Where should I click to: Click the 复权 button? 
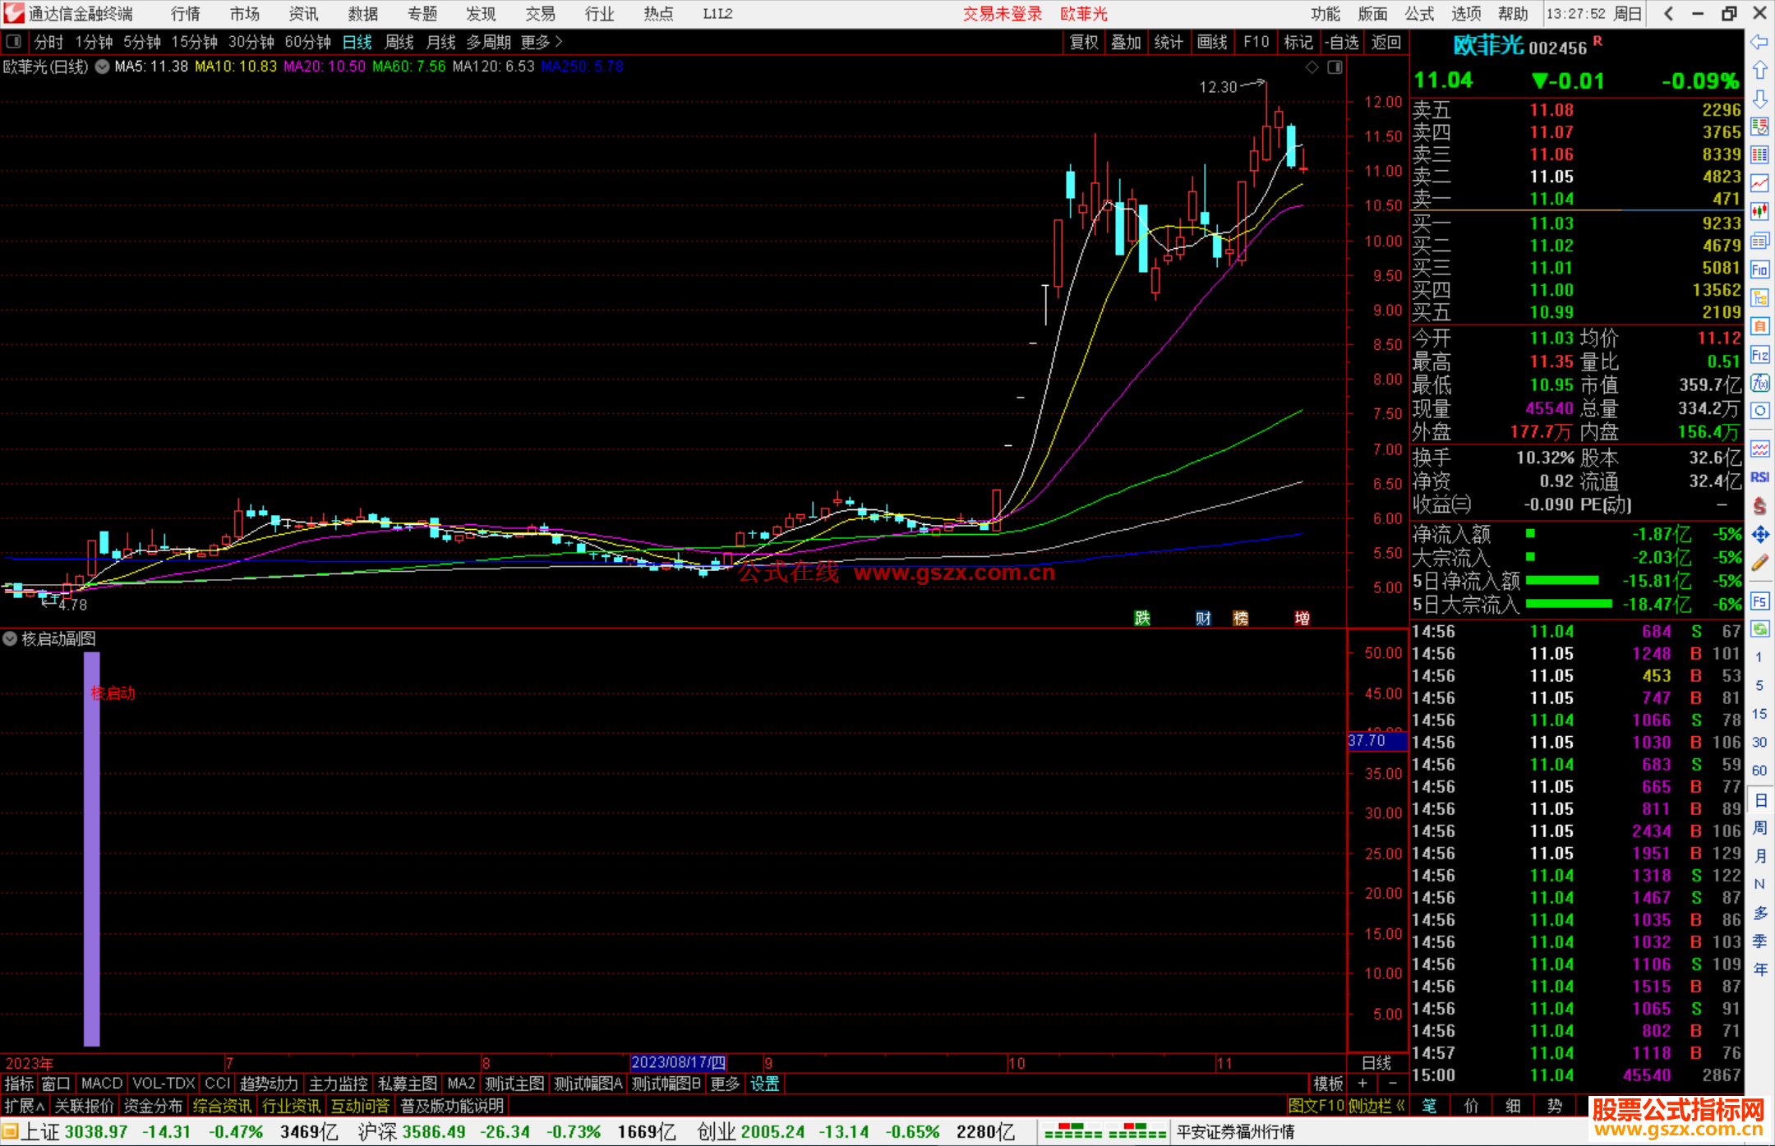click(1083, 42)
